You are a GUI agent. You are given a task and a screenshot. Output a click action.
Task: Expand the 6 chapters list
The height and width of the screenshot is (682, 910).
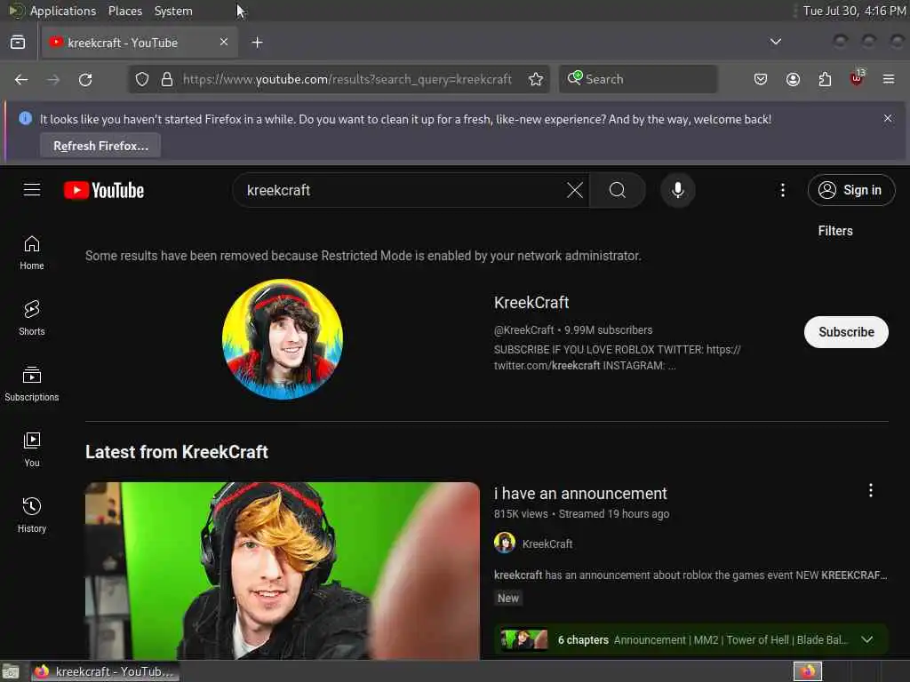tap(867, 639)
